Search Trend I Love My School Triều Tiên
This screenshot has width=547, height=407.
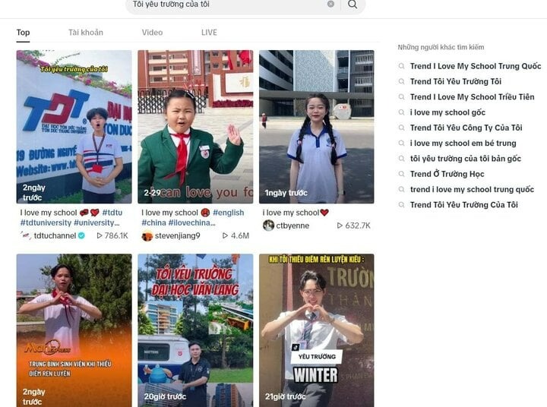pos(472,97)
